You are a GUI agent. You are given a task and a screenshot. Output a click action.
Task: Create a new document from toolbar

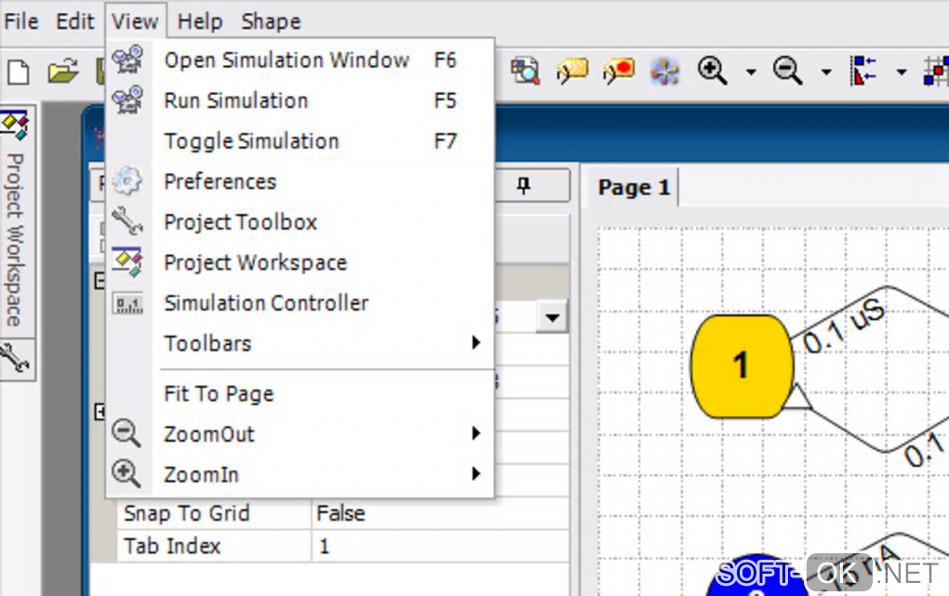point(19,72)
